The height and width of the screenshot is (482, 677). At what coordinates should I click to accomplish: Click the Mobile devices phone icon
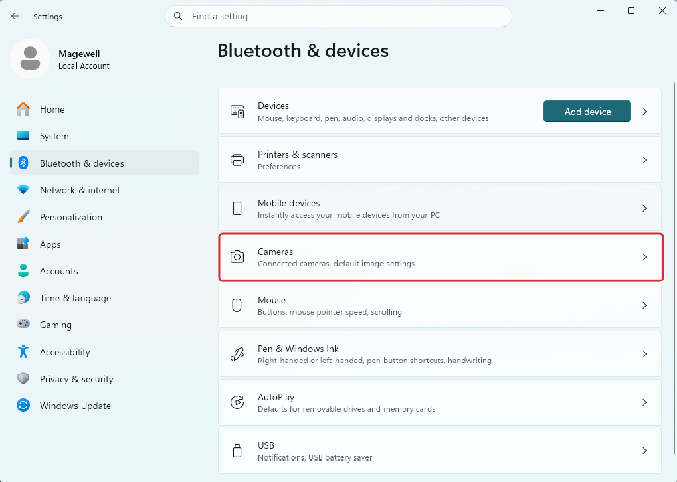pos(237,208)
